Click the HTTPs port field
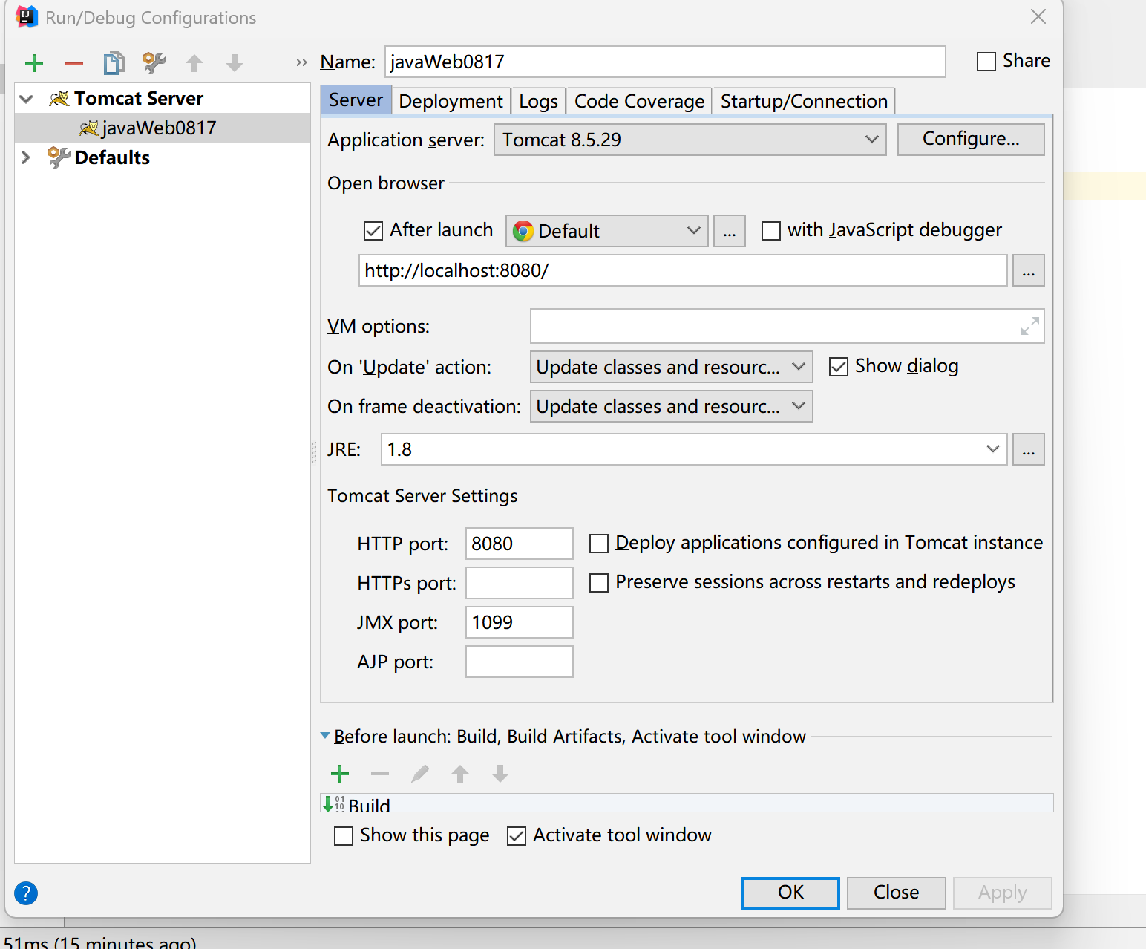Screen dimensions: 1146x949 [x=520, y=583]
